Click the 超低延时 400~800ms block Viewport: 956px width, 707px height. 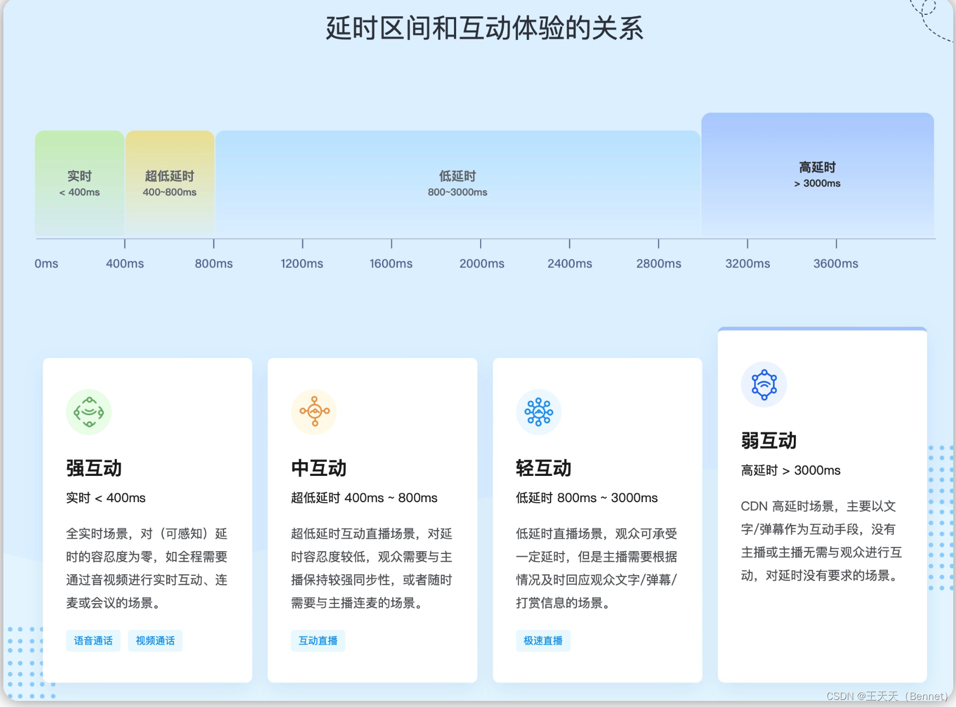pyautogui.click(x=170, y=184)
